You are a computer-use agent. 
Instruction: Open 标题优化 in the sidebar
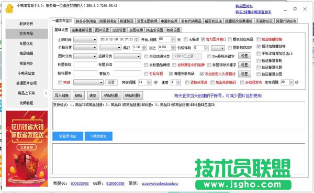[27, 44]
